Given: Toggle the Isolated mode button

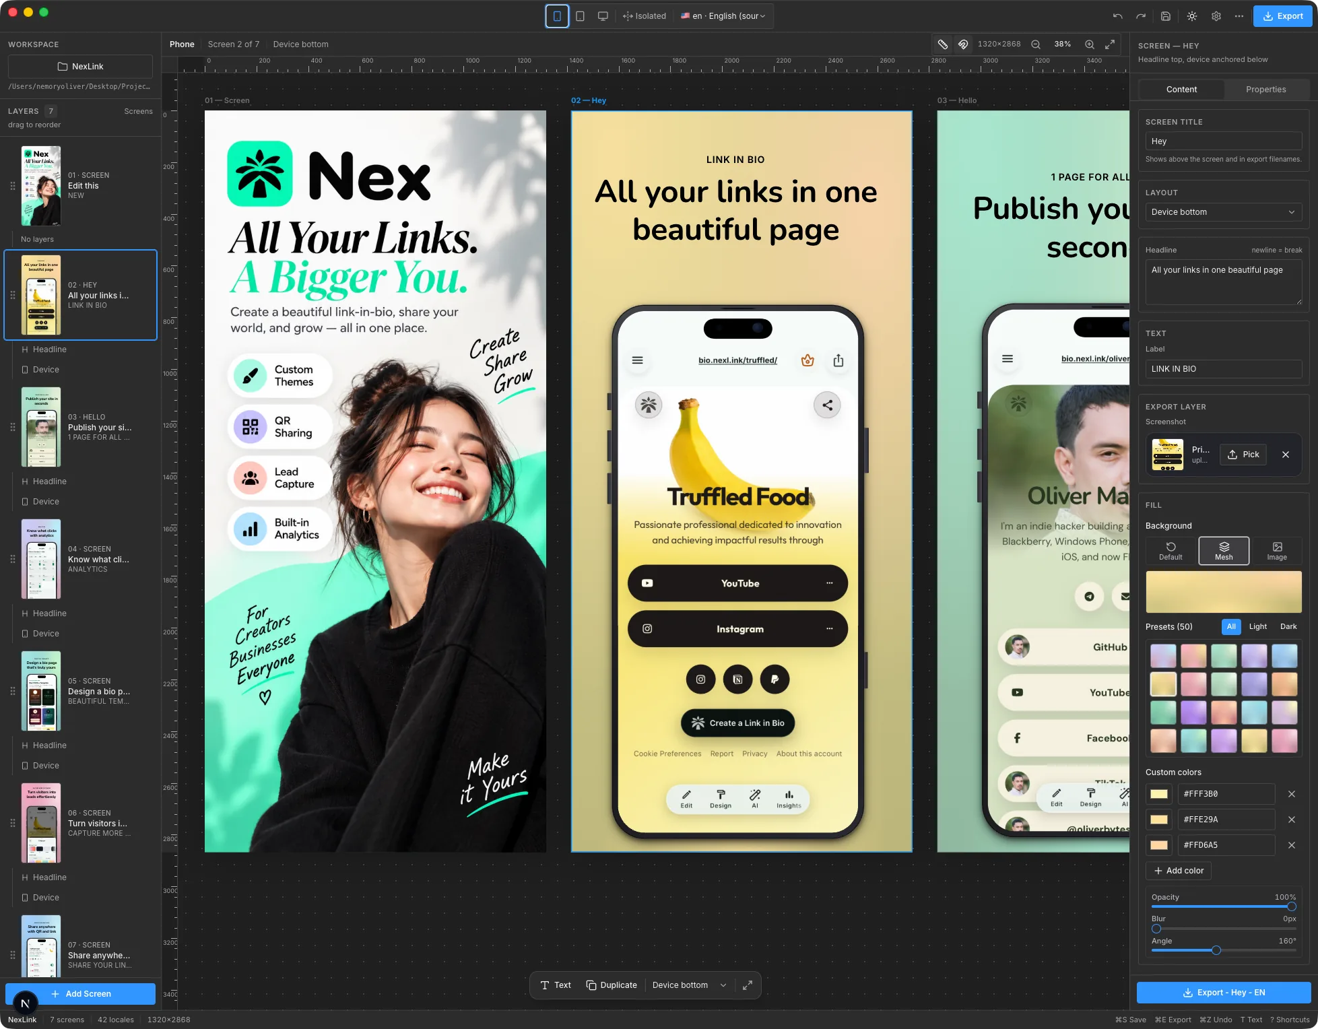Looking at the screenshot, I should coord(645,16).
